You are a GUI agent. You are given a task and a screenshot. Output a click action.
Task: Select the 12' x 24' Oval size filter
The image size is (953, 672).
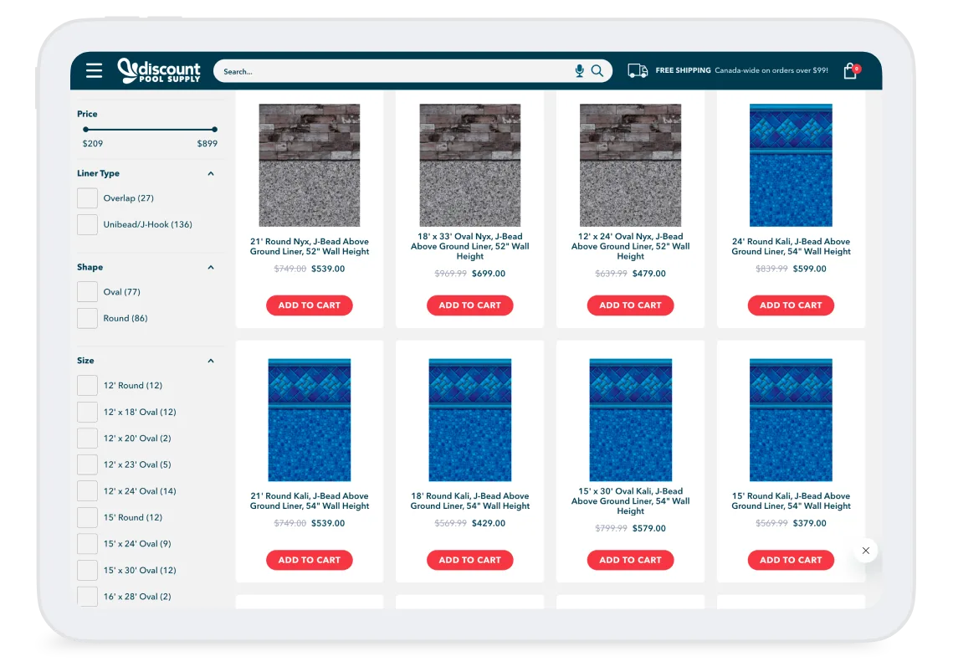click(87, 490)
